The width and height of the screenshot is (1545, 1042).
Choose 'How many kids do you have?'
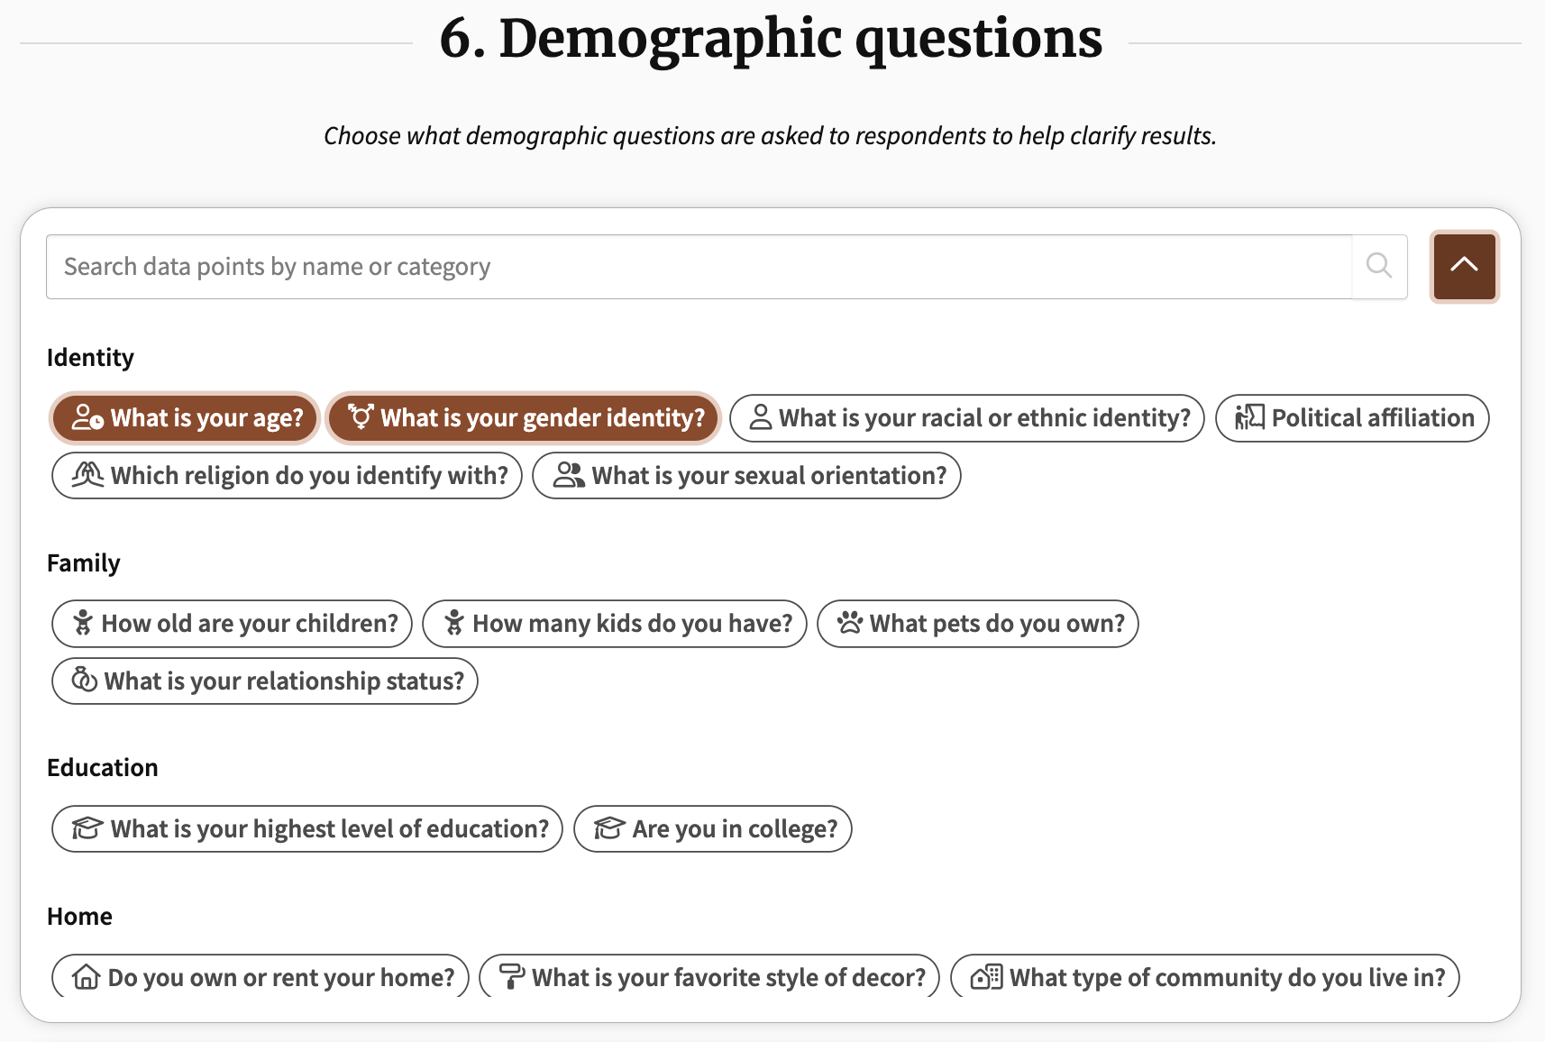tap(615, 624)
